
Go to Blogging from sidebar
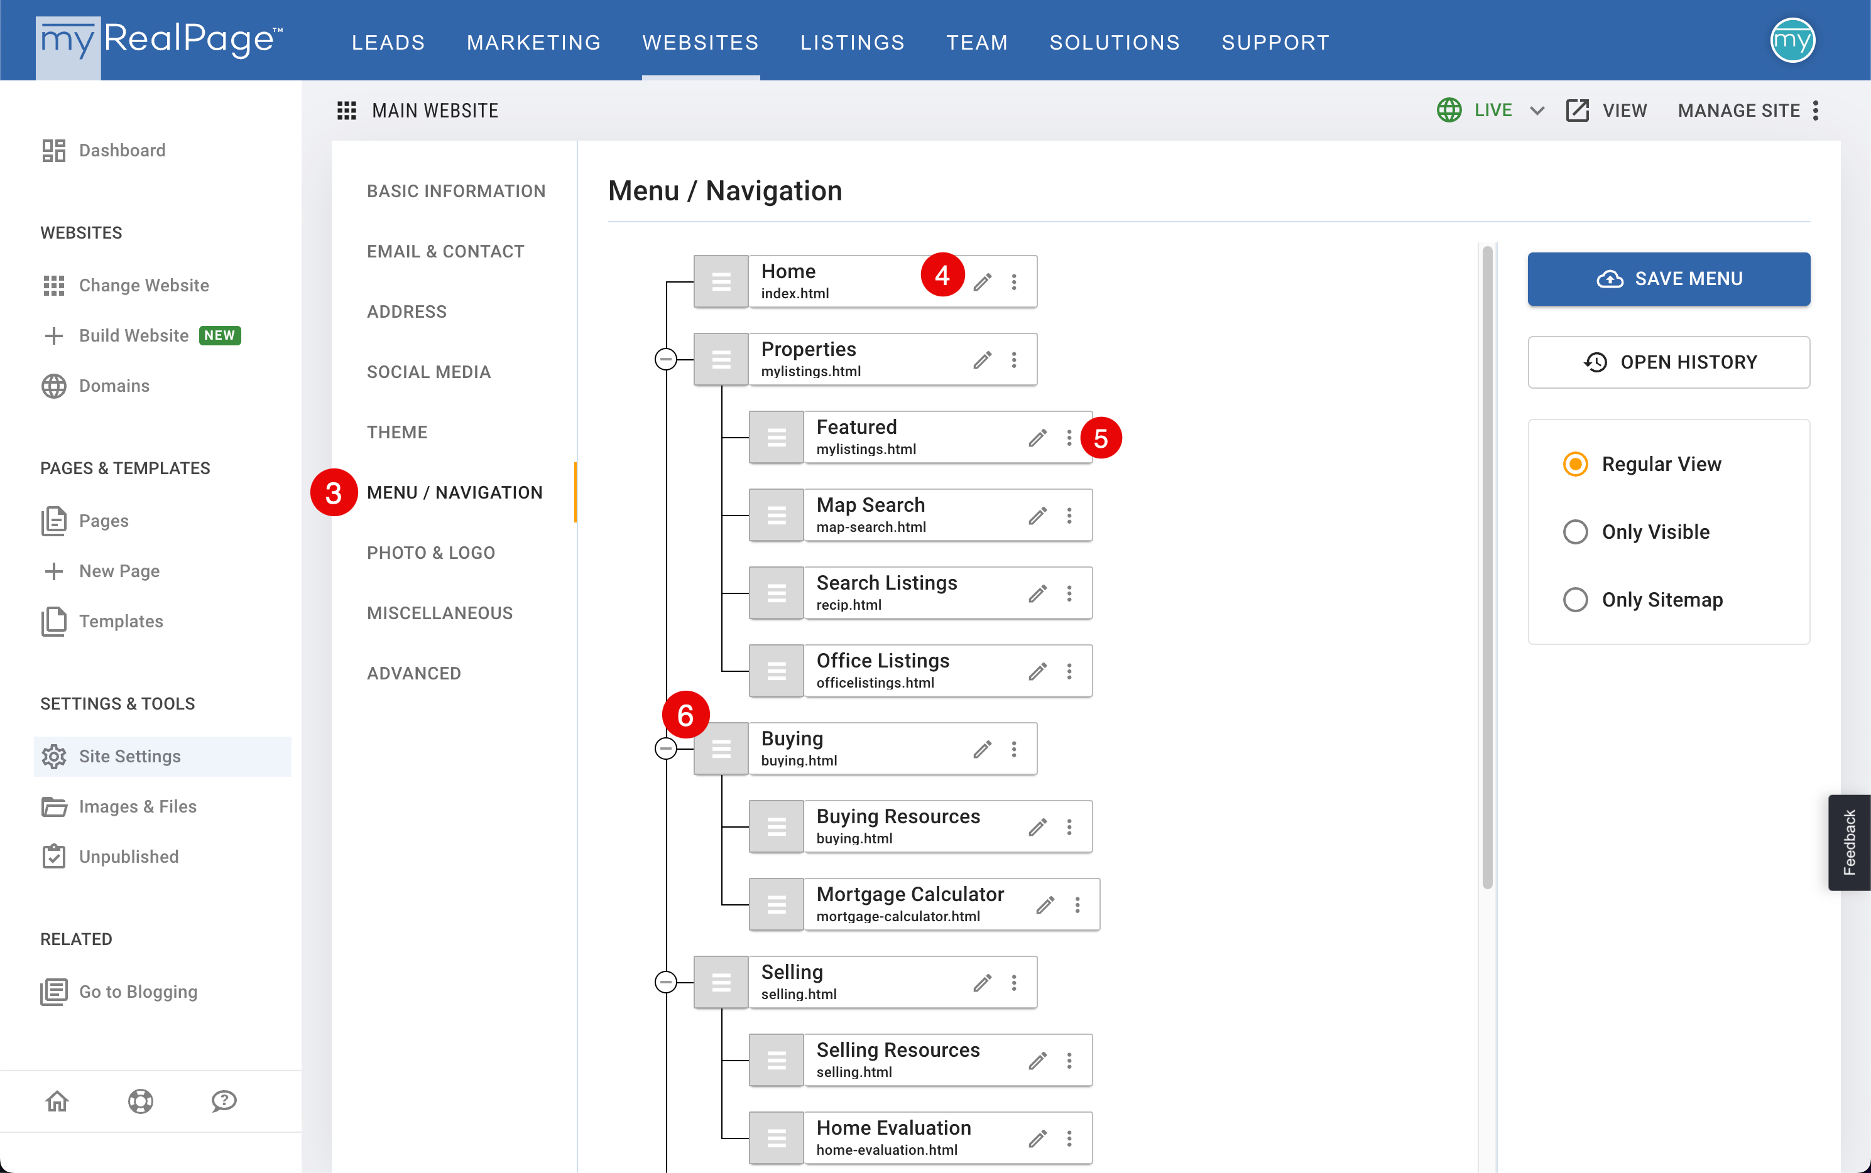119,992
